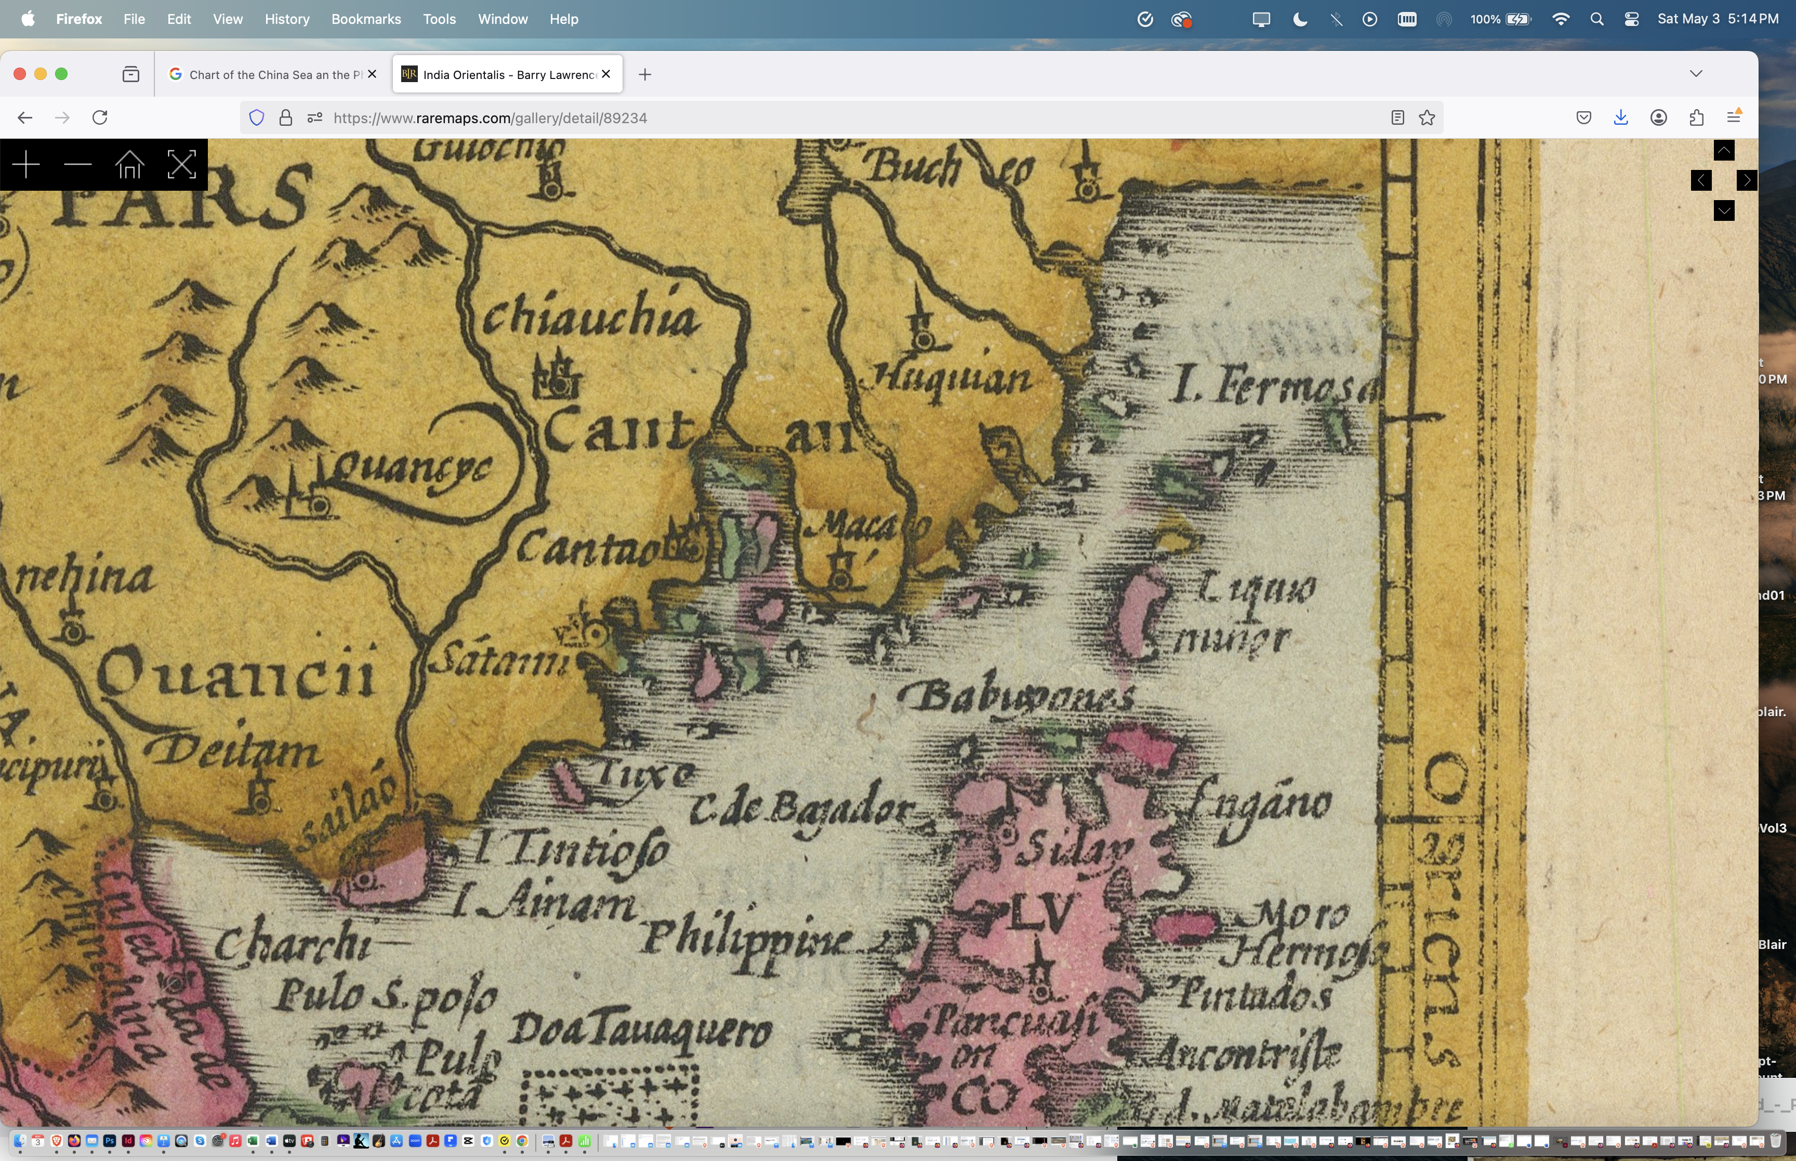This screenshot has width=1796, height=1161.
Task: Open a new tab with the plus button
Action: coord(645,75)
